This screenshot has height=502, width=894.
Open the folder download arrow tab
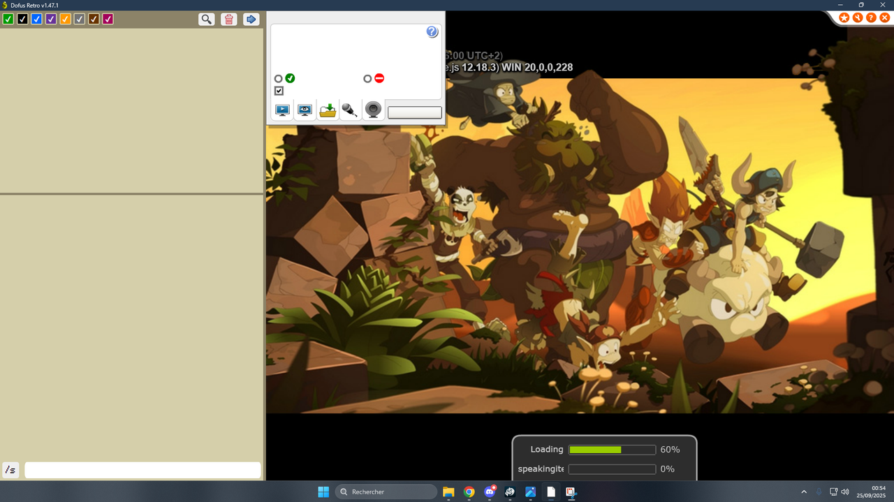(328, 110)
